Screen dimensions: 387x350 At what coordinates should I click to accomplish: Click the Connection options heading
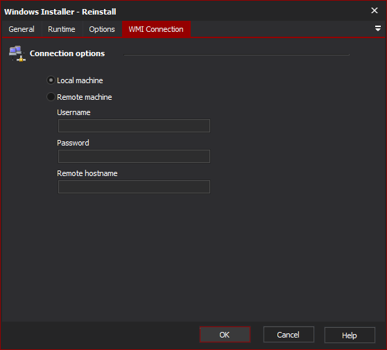(x=67, y=53)
